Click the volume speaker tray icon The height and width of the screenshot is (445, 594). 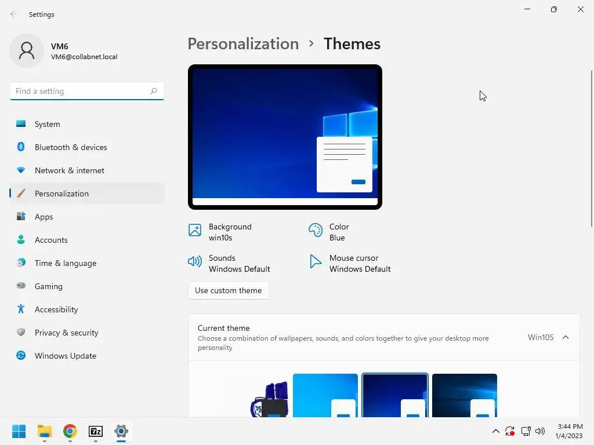[x=540, y=431]
